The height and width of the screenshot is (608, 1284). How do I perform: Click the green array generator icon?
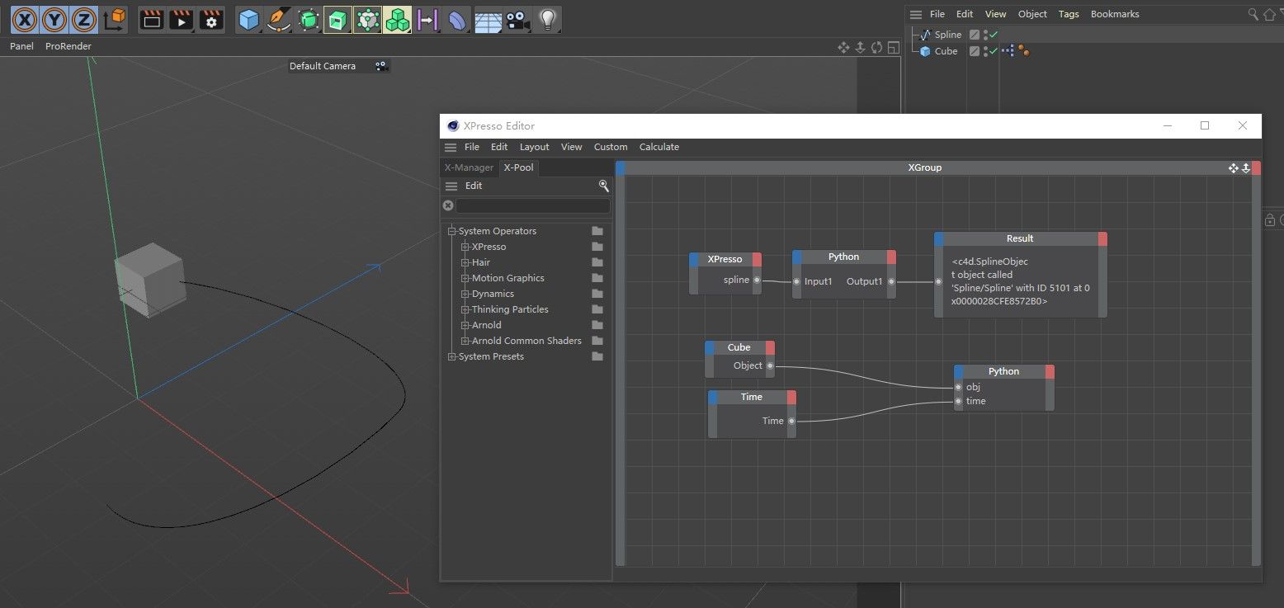coord(367,19)
